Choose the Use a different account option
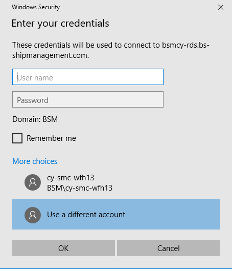The width and height of the screenshot is (232, 271). (116, 214)
